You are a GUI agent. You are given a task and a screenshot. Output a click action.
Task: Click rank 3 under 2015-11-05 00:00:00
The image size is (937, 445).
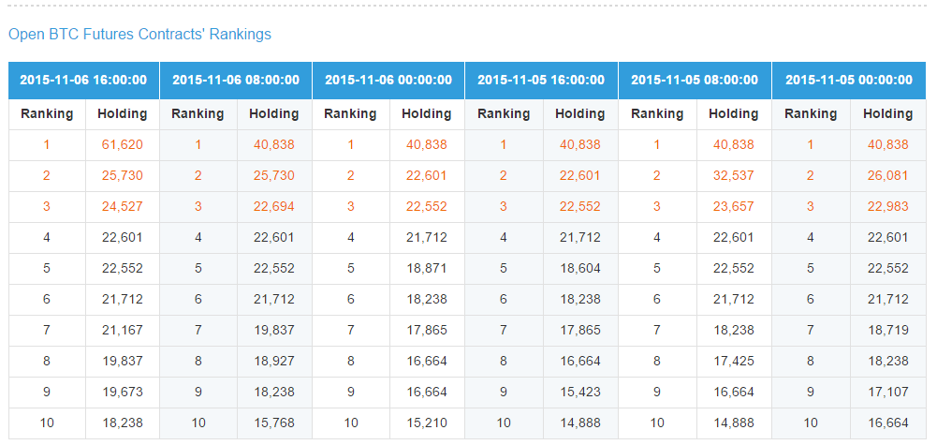point(811,206)
